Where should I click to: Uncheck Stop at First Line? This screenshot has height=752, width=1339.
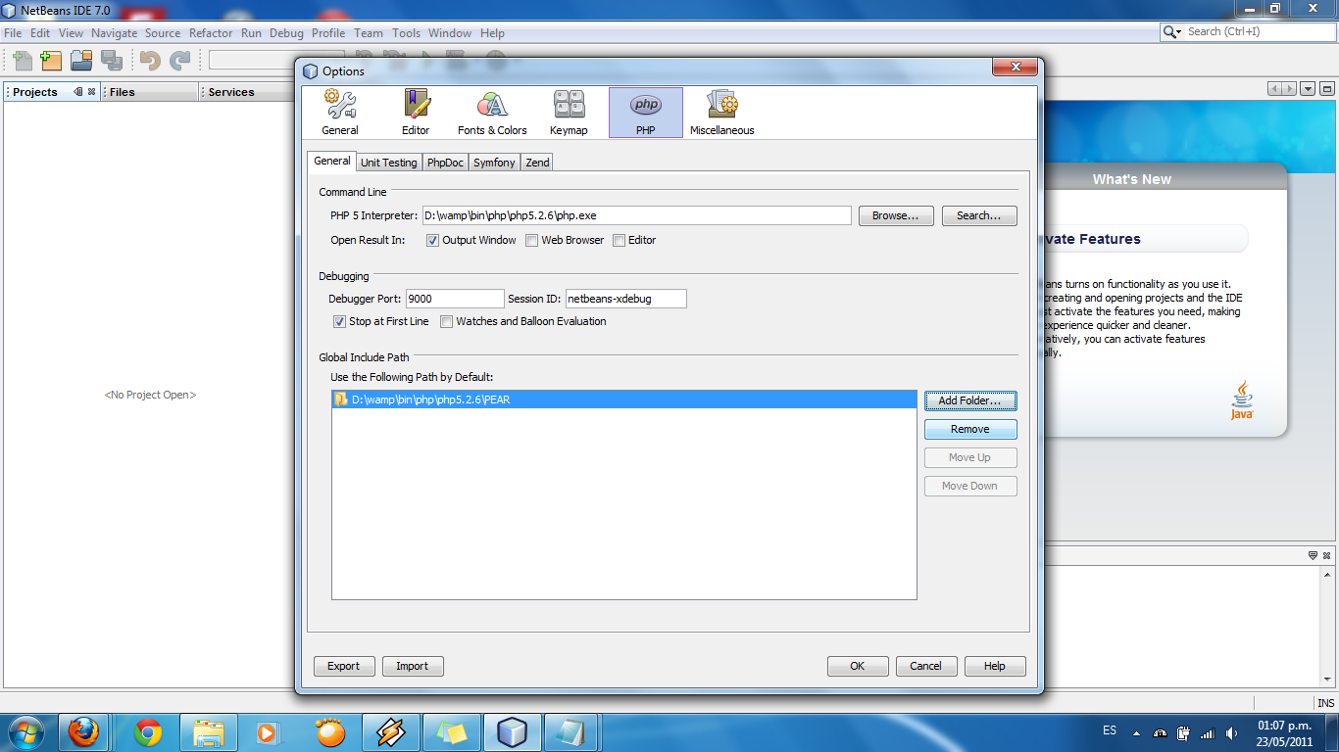pos(339,321)
